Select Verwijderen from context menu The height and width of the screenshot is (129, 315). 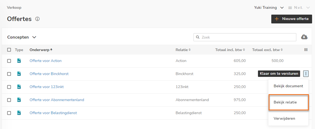coord(288,118)
